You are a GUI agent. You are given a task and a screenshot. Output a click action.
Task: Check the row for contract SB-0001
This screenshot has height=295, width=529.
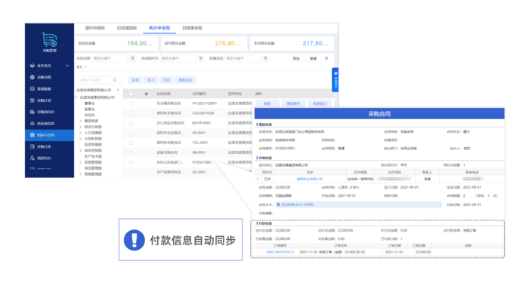[131, 152]
